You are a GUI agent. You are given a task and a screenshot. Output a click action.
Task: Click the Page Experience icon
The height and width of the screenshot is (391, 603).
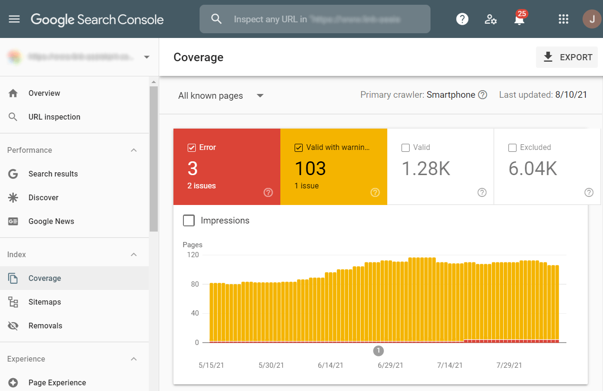(13, 382)
